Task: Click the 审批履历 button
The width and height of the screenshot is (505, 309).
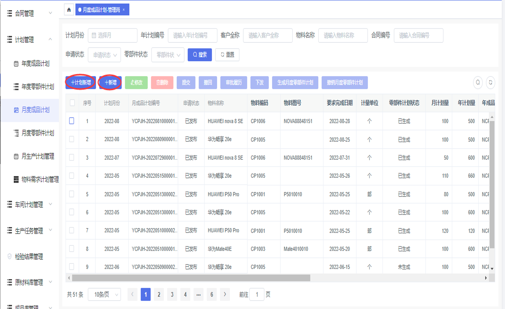Action: click(234, 82)
